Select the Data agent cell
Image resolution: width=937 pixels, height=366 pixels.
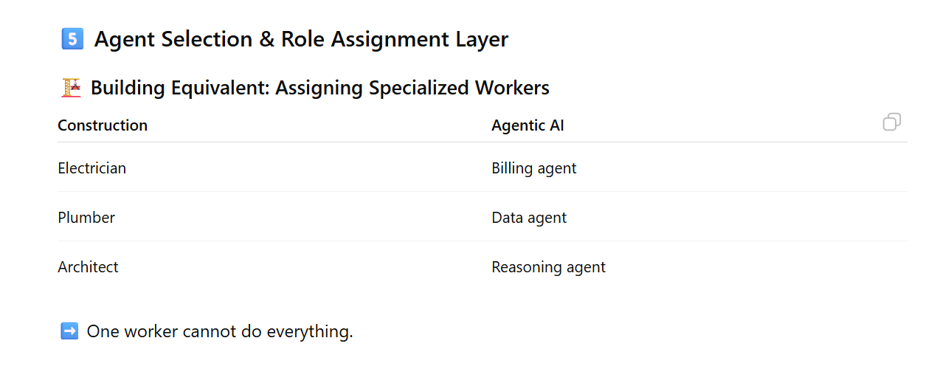click(529, 218)
